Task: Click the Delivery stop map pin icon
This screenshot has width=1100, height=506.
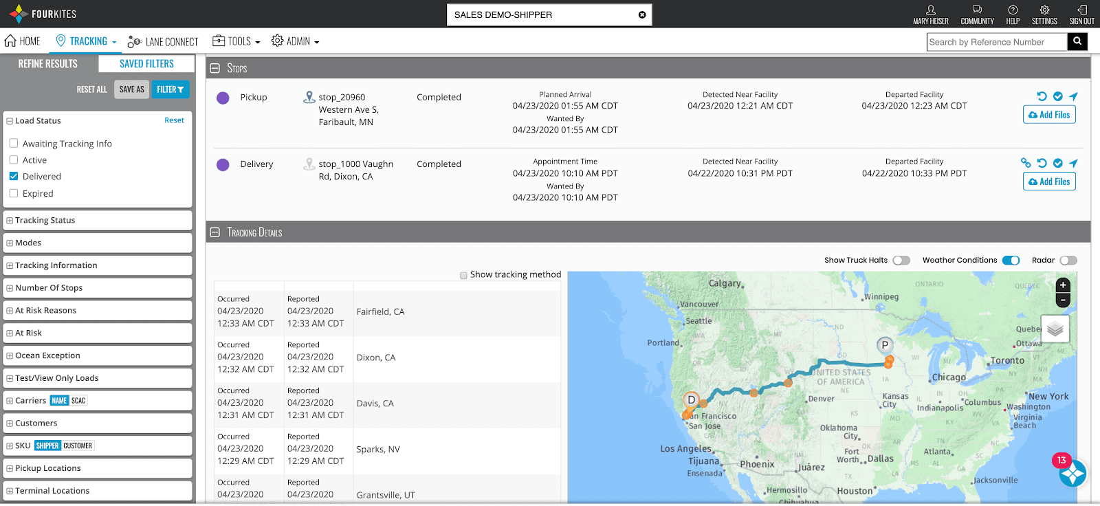Action: tap(309, 164)
